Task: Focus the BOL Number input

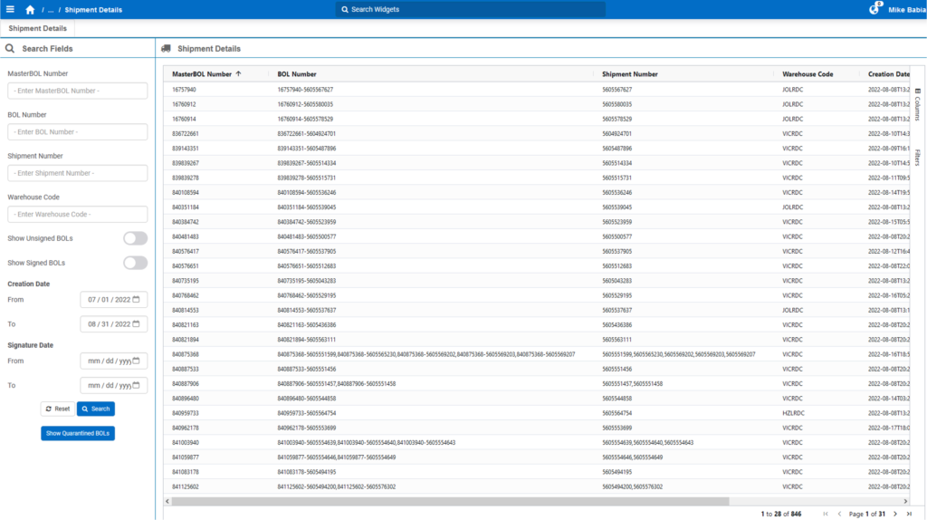Action: pyautogui.click(x=78, y=132)
